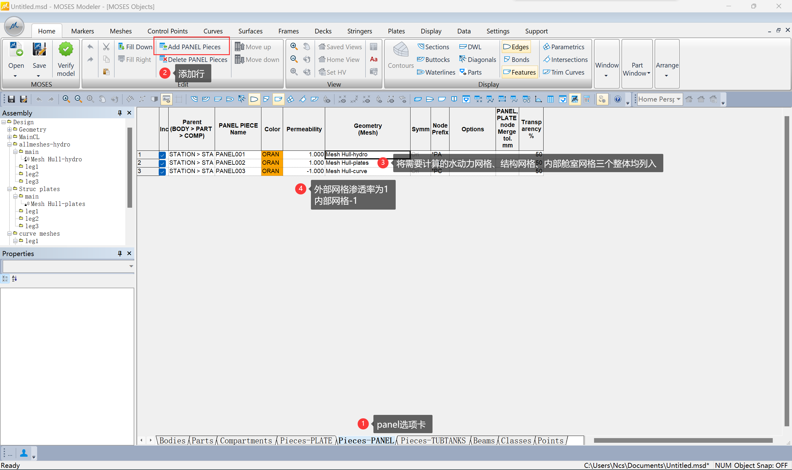Click the Cut scissors icon
The width and height of the screenshot is (792, 470).
coord(106,47)
